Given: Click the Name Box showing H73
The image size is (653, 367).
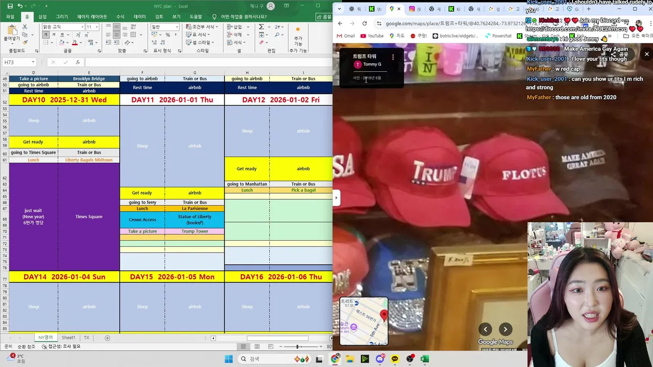Looking at the screenshot, I should 19,62.
